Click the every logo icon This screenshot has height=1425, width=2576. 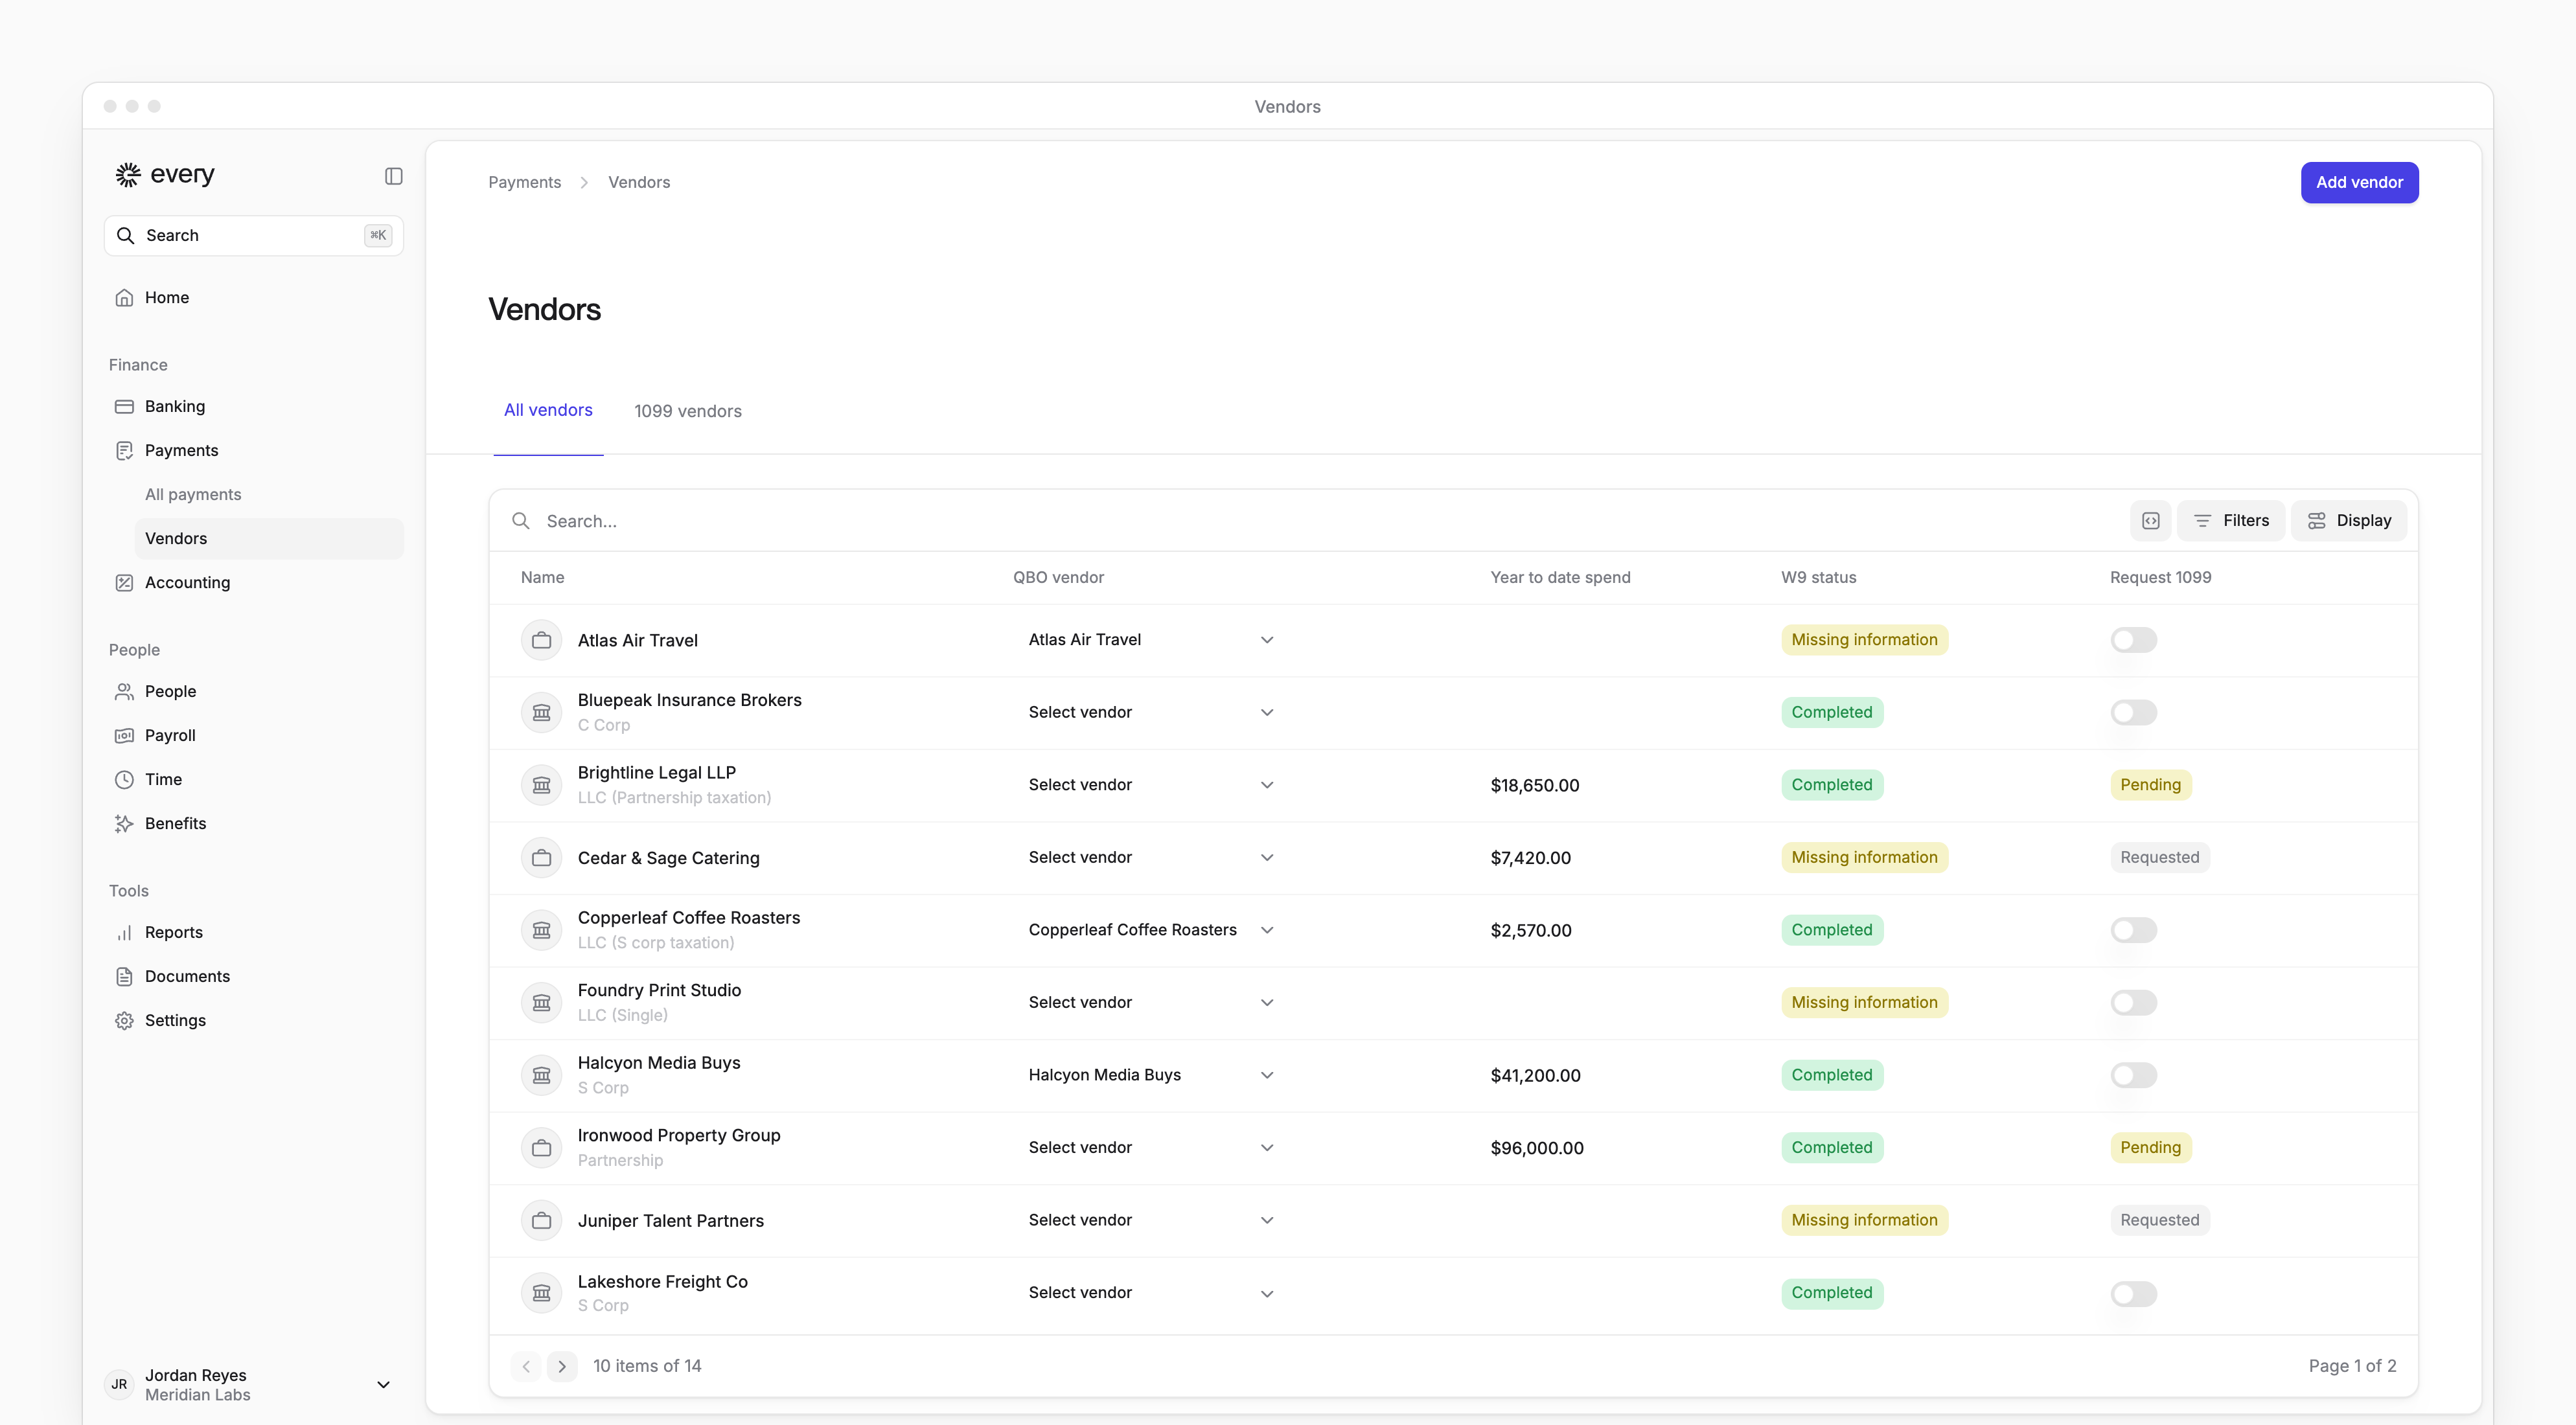[x=128, y=174]
